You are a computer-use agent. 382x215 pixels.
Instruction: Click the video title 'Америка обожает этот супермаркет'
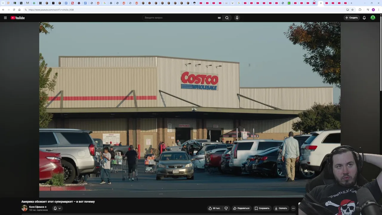58,202
